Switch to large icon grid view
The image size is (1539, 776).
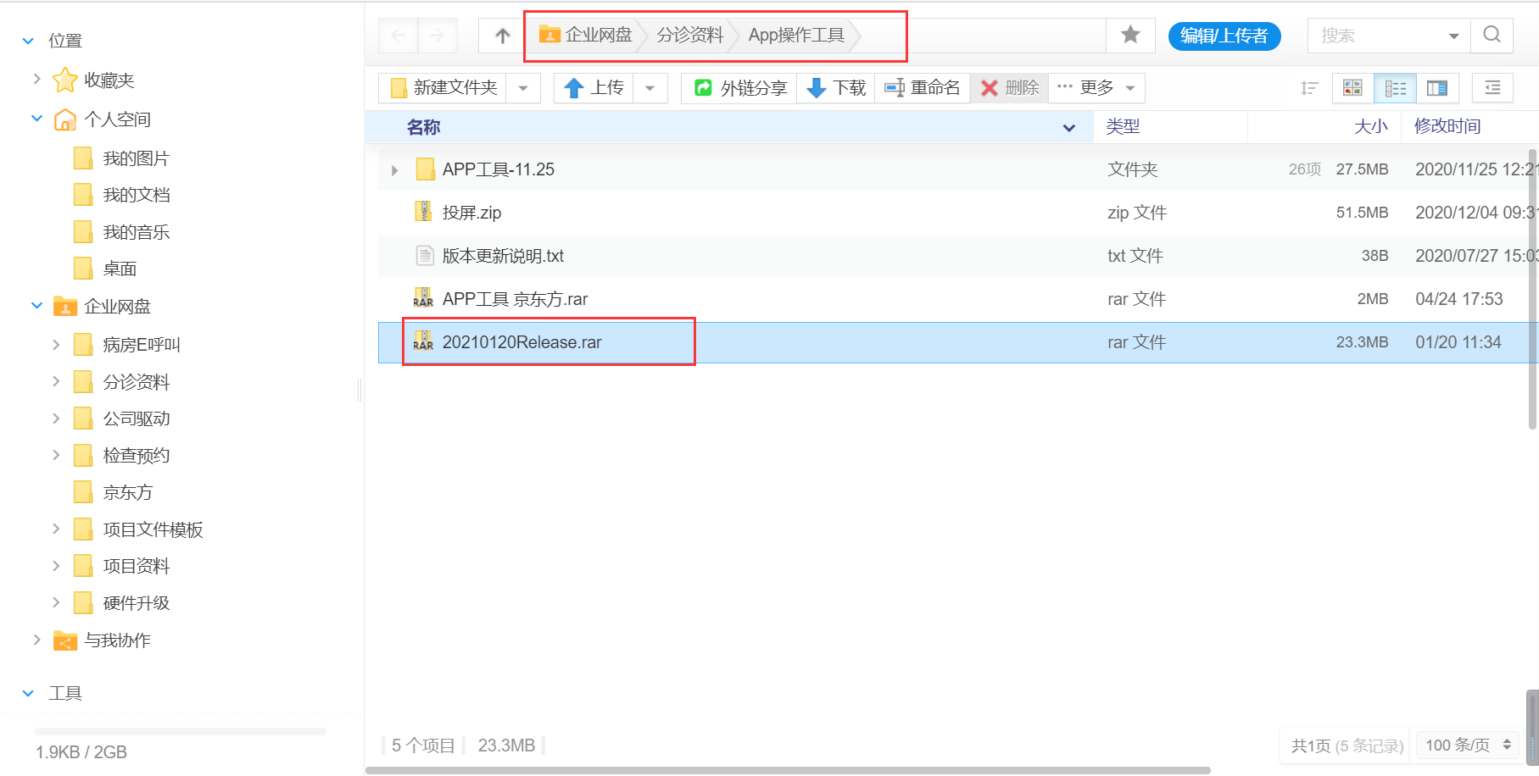click(1352, 88)
